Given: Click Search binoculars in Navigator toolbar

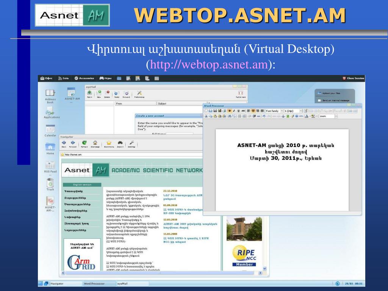Looking at the screenshot, I should pyautogui.click(x=120, y=144).
